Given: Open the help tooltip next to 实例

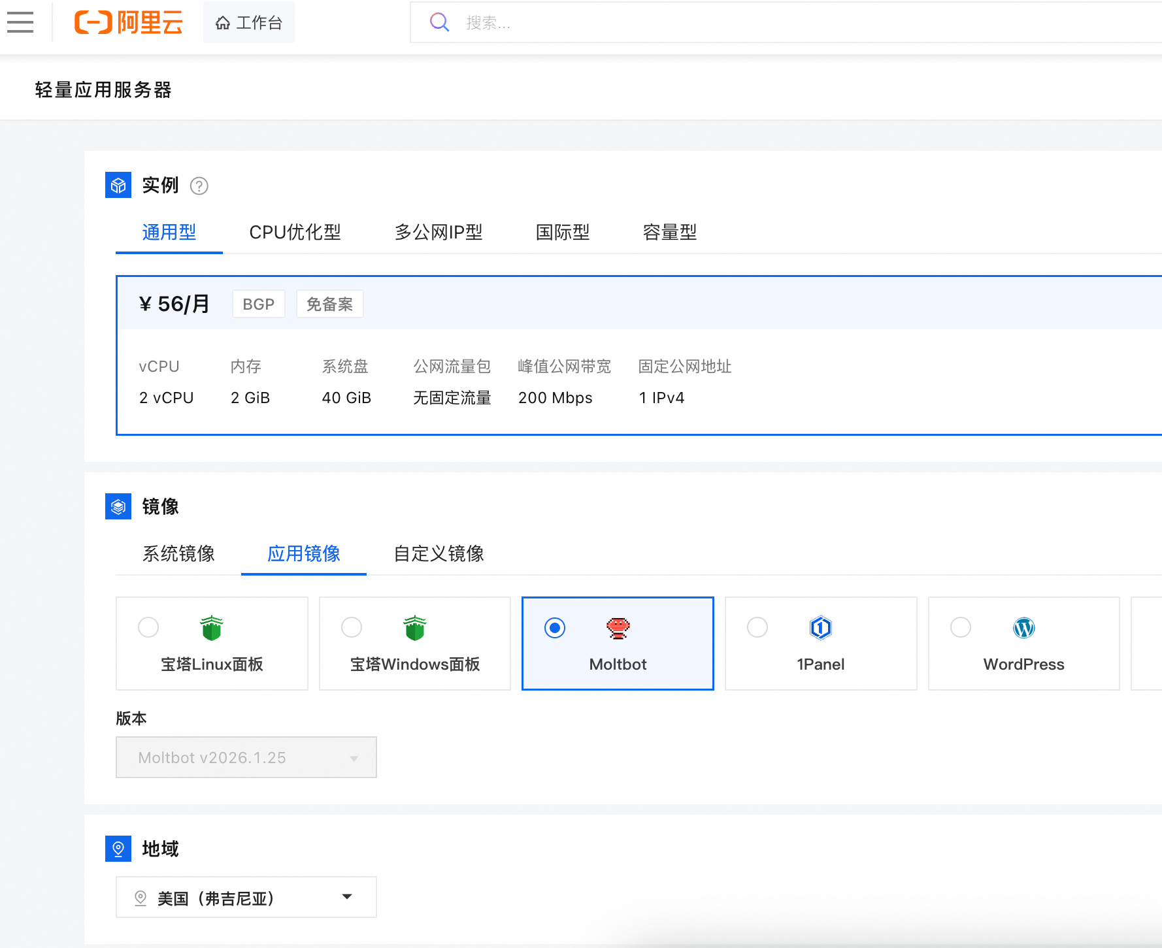Looking at the screenshot, I should click(199, 186).
